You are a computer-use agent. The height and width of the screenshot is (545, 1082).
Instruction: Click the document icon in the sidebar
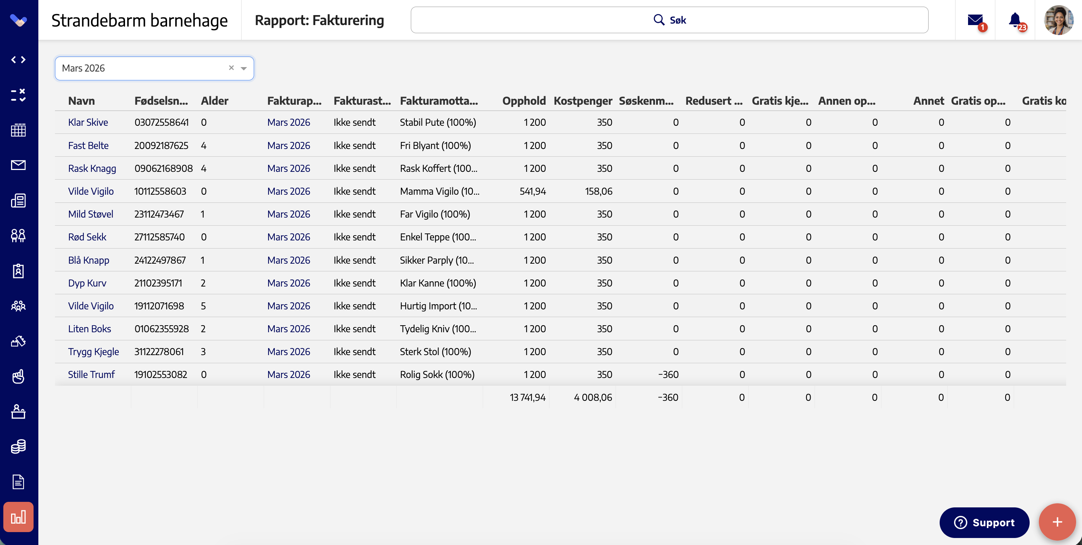click(18, 482)
